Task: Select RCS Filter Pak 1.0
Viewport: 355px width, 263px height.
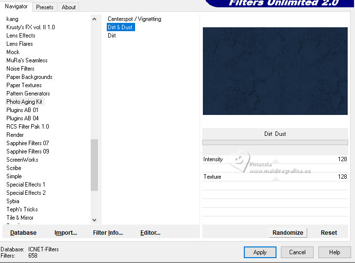Action: (28, 127)
